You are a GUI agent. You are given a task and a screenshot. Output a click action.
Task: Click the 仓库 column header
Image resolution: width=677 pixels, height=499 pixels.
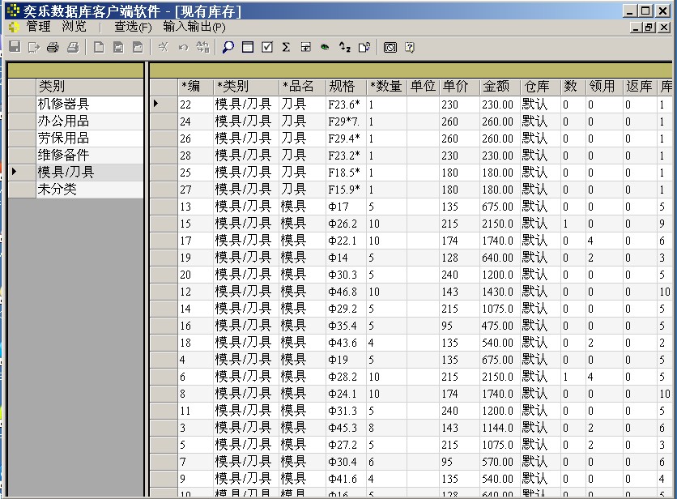click(536, 87)
